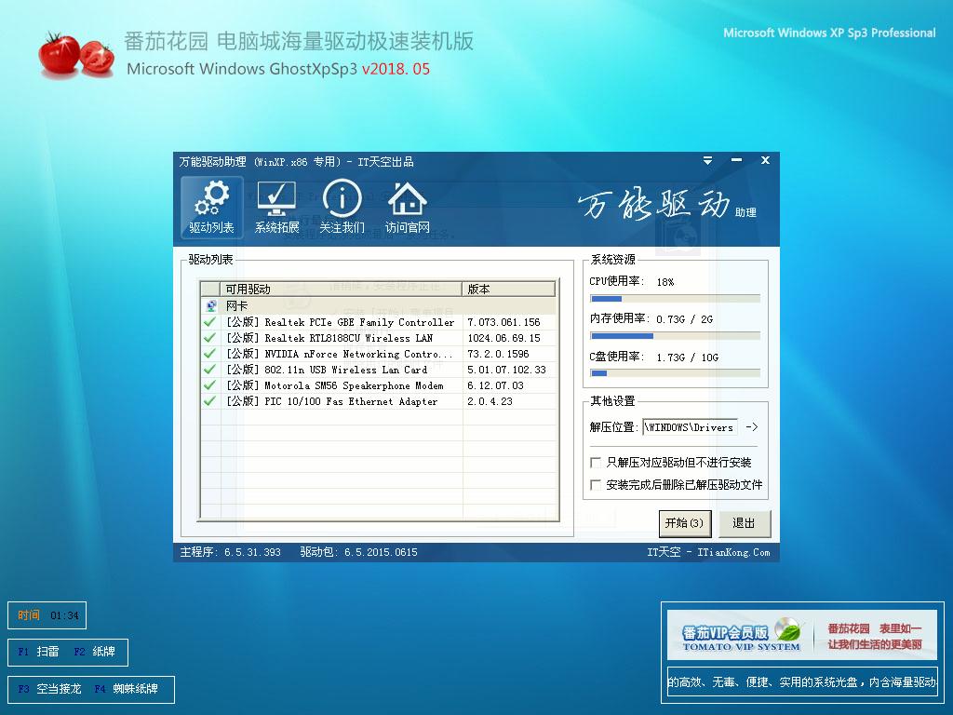Launch F4 蜘蛛纸牌 spider solitaire

pyautogui.click(x=127, y=689)
